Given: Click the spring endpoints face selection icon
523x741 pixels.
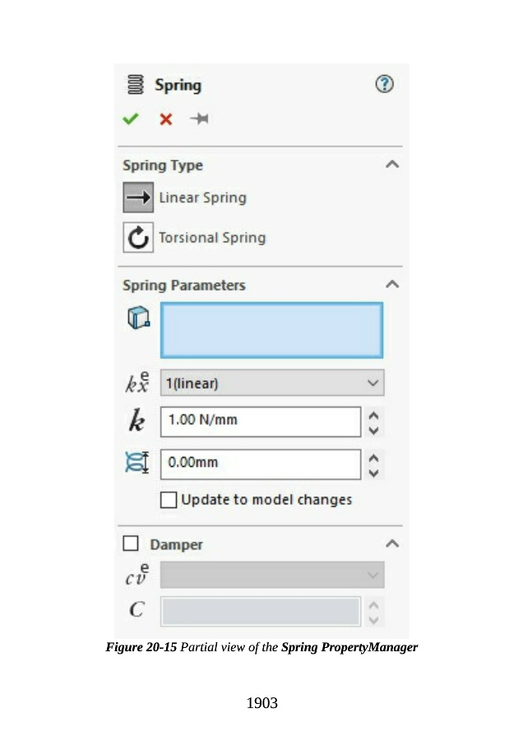Looking at the screenshot, I should 137,318.
